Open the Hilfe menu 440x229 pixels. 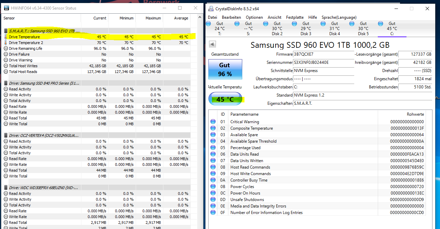[312, 17]
